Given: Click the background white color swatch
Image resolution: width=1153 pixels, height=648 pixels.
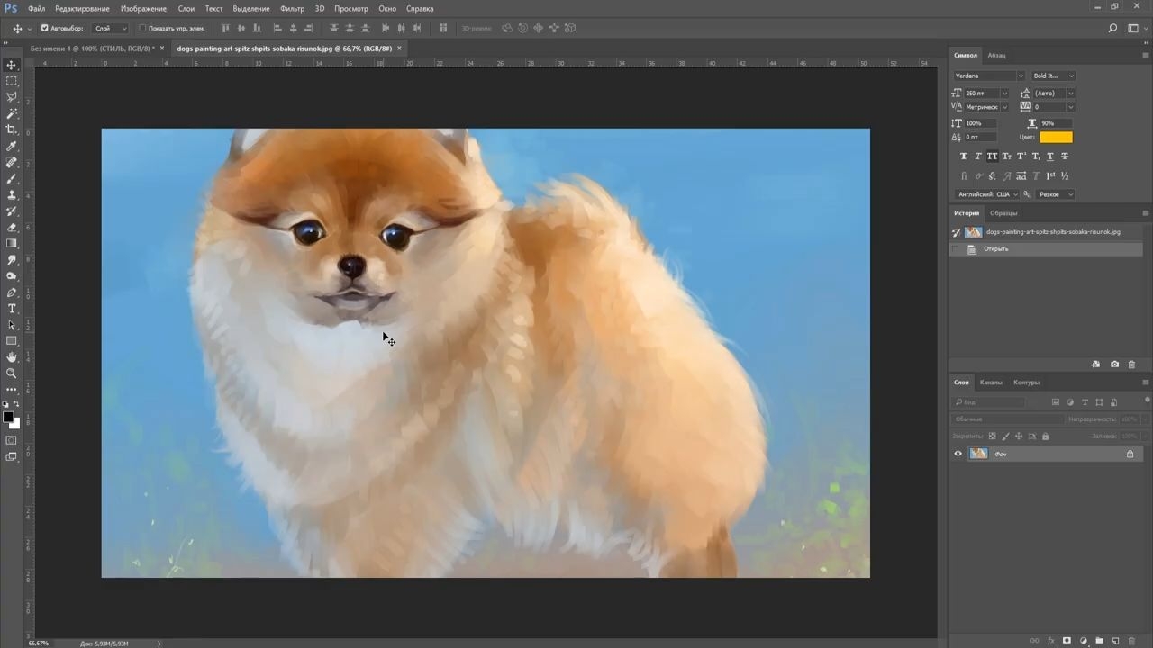Looking at the screenshot, I should [14, 424].
